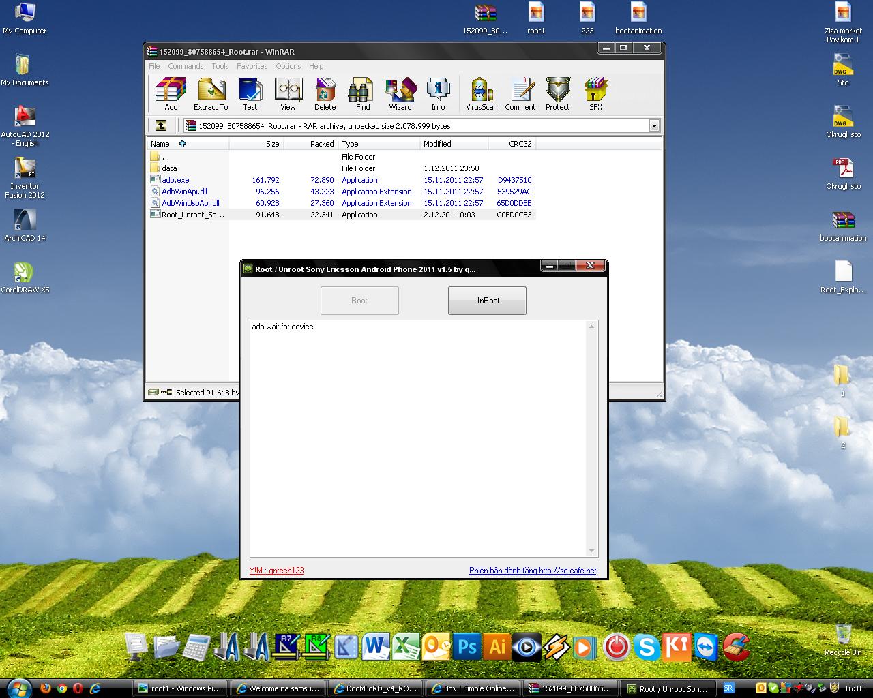The height and width of the screenshot is (698, 873).
Task: Sort file list by Name column
Action: [161, 144]
